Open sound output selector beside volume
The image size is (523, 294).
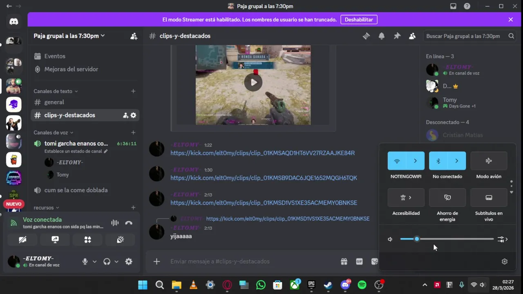[x=503, y=239]
